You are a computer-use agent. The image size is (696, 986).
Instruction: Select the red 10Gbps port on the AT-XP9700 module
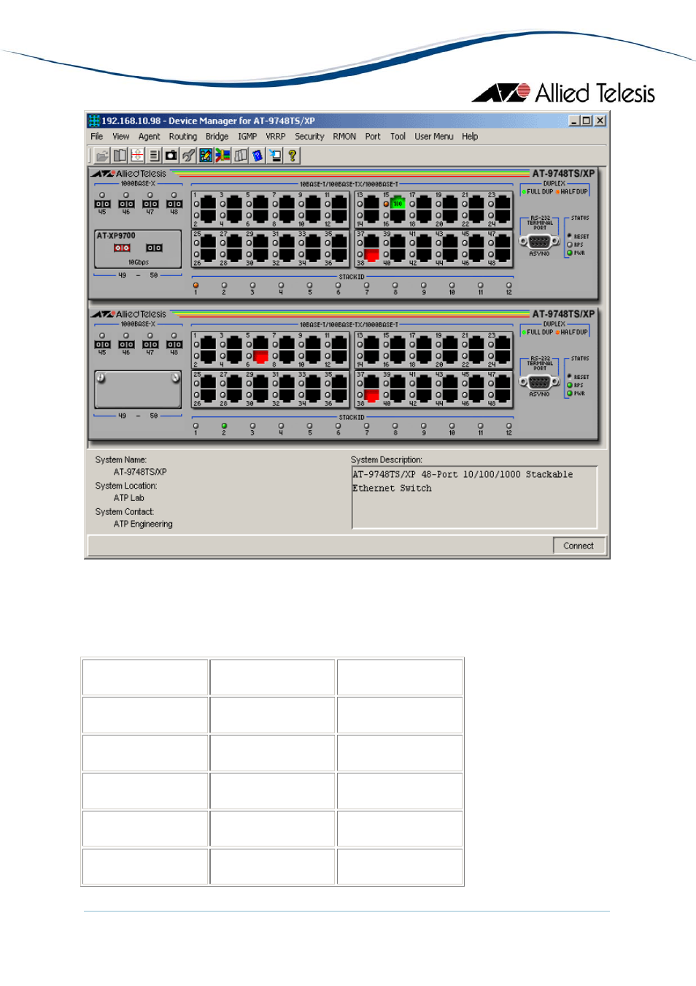point(122,248)
